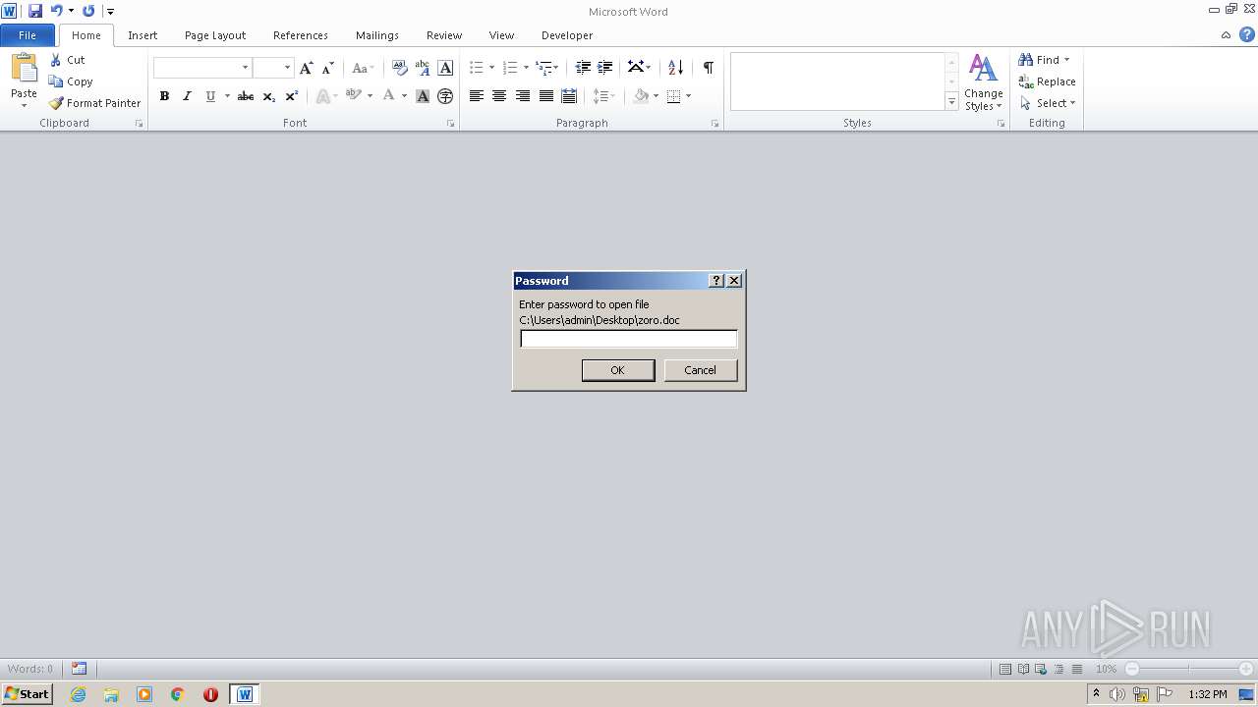This screenshot has height=707, width=1258.
Task: Expand the Styles gallery More arrow
Action: point(951,101)
